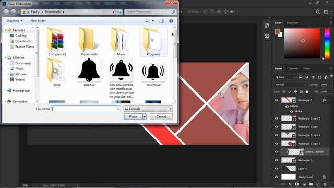Image resolution: width=334 pixels, height=188 pixels.
Task: Show the preview pane in dialog
Action: (162, 21)
